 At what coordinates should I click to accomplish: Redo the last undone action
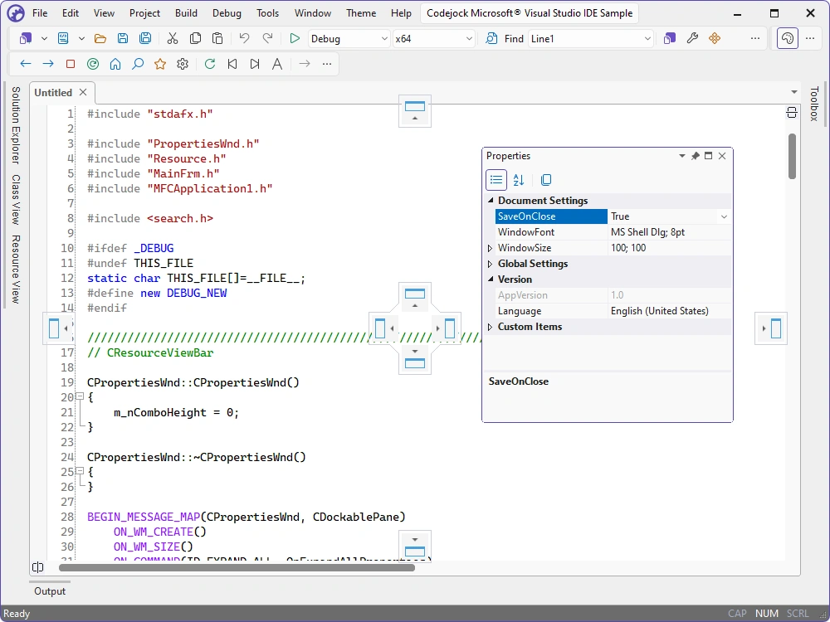point(267,39)
